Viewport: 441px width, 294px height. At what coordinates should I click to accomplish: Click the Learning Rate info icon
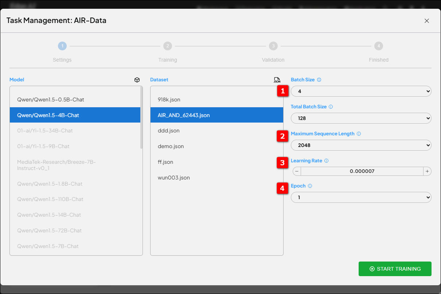click(326, 161)
